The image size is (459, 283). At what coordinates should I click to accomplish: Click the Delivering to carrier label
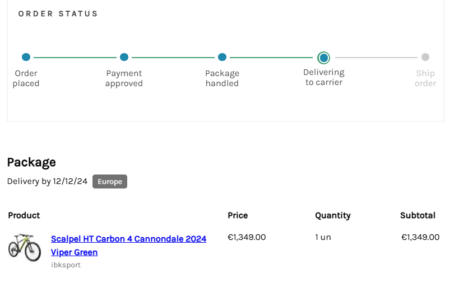tap(323, 77)
